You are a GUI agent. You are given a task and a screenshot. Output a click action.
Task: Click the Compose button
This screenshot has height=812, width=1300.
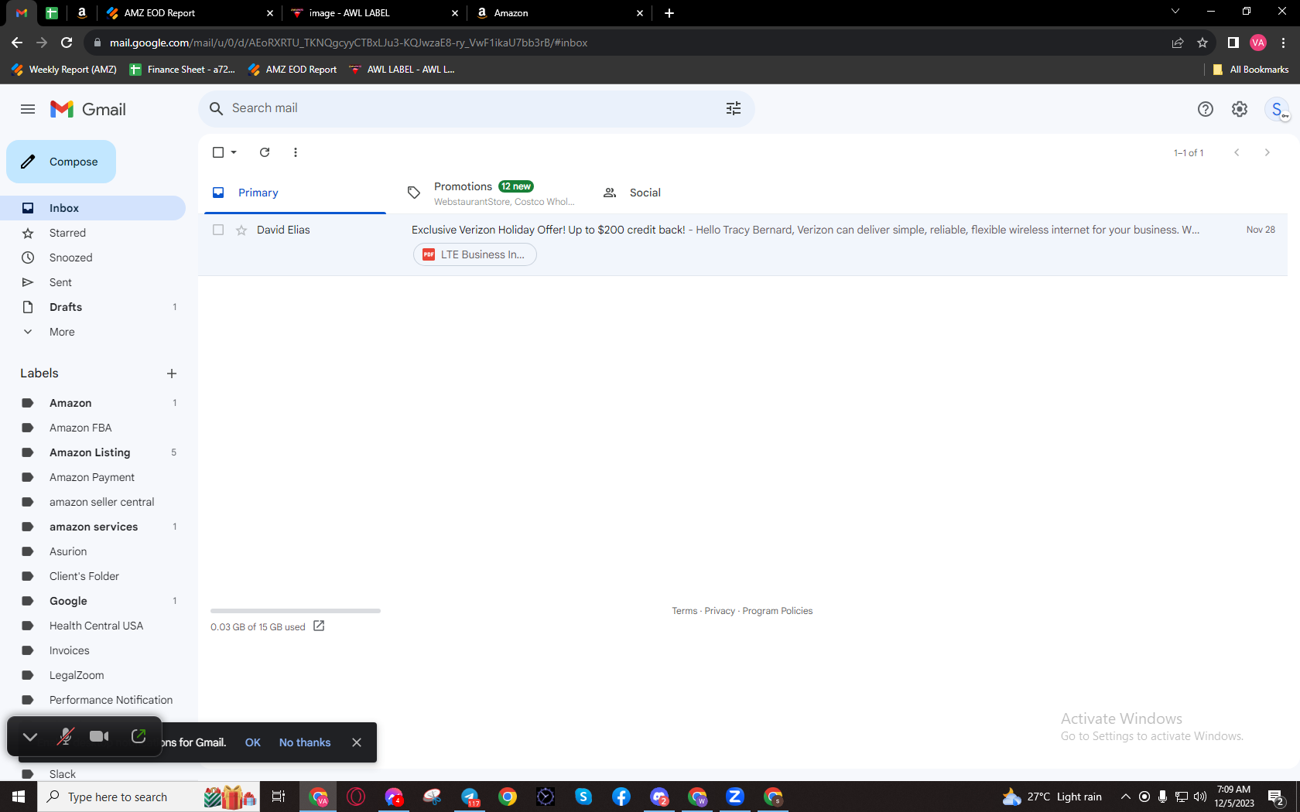pos(61,162)
